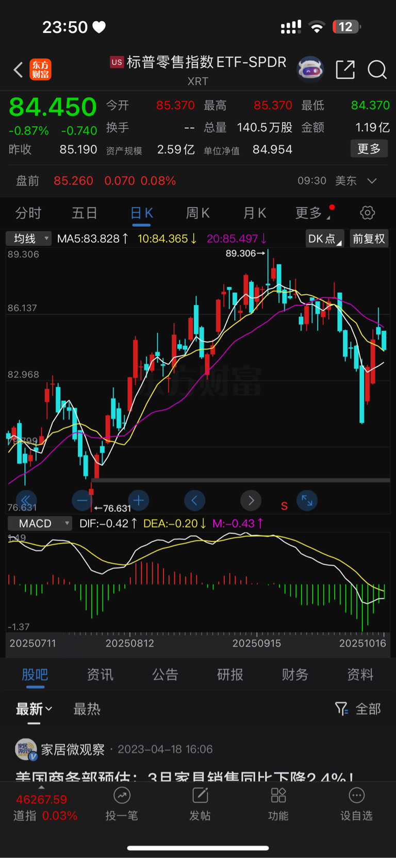396x858 pixels.
Task: Tap the MA5:83.828 value
Action: pyautogui.click(x=93, y=239)
